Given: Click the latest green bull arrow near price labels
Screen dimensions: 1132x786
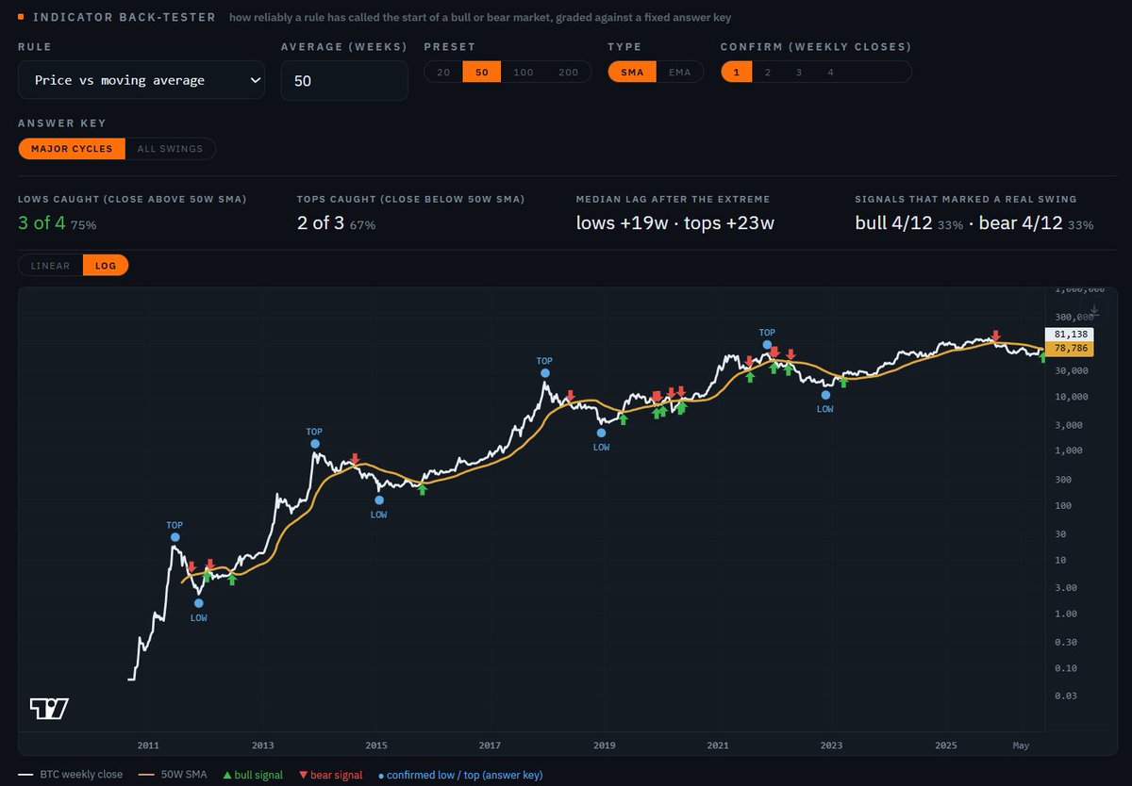Looking at the screenshot, I should [1041, 357].
